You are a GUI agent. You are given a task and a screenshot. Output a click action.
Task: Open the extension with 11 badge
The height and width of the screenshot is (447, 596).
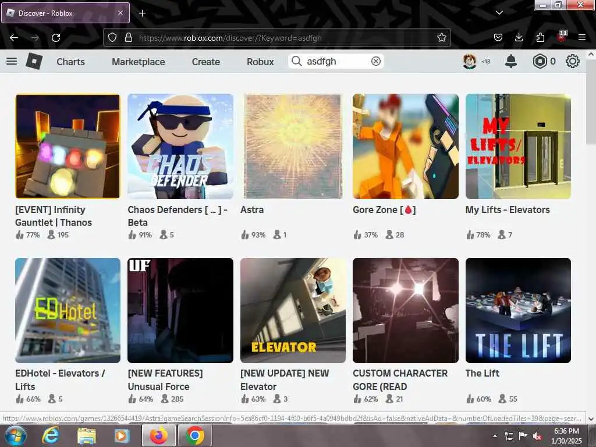point(562,37)
